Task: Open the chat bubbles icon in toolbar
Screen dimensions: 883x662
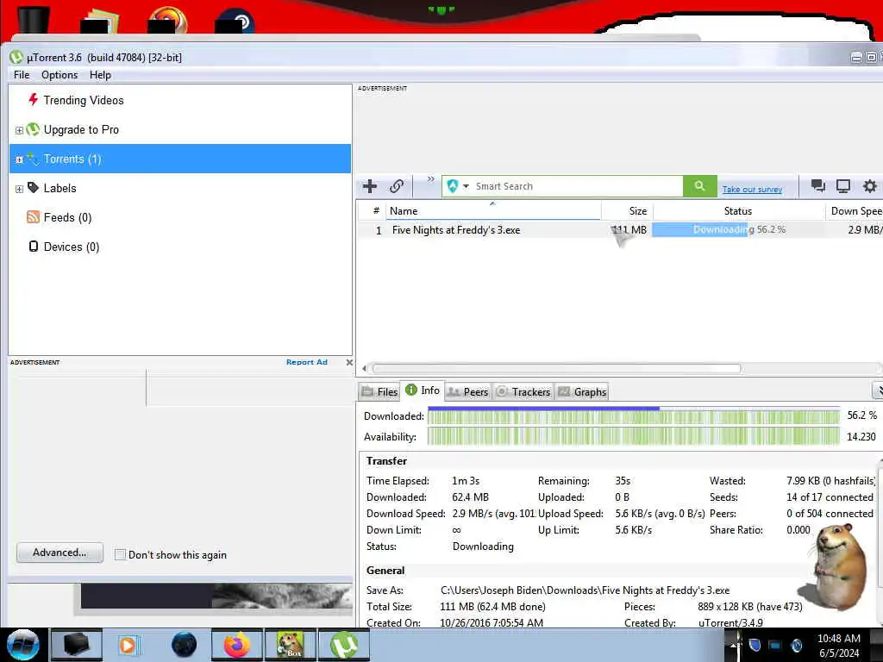Action: [x=817, y=186]
